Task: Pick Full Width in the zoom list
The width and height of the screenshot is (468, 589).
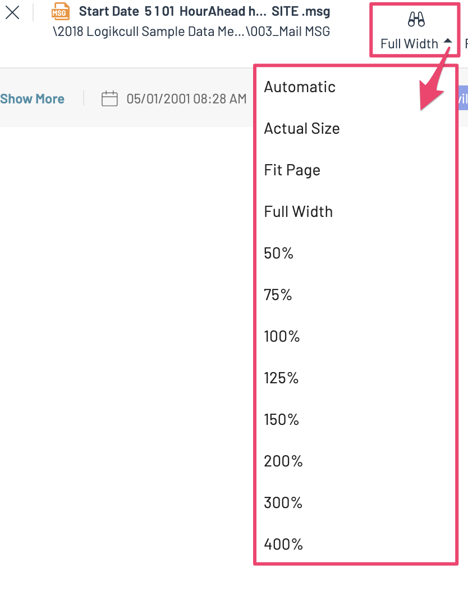Action: [x=298, y=211]
